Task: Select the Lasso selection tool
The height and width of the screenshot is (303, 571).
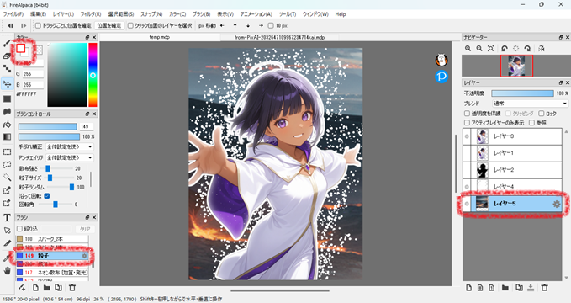Action: coord(7,164)
